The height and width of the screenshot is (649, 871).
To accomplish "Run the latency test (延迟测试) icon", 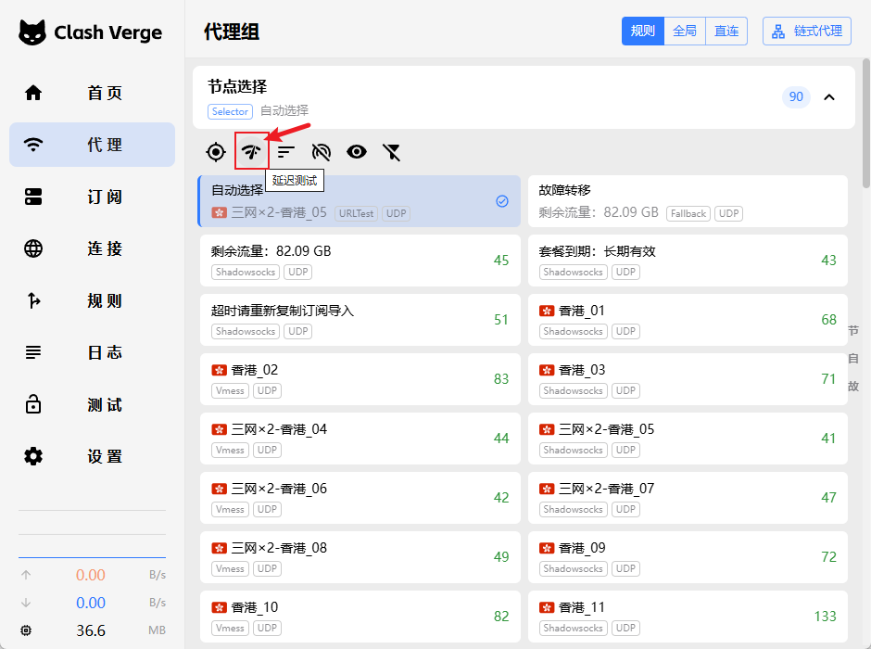I will [x=251, y=152].
